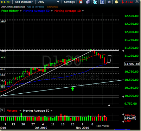
Task: Click the Dow Jones Industrials title text
Action: click(13, 7)
